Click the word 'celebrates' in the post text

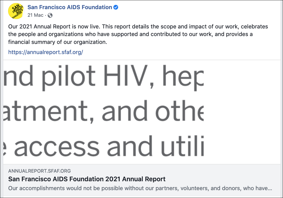pyautogui.click(x=255, y=27)
